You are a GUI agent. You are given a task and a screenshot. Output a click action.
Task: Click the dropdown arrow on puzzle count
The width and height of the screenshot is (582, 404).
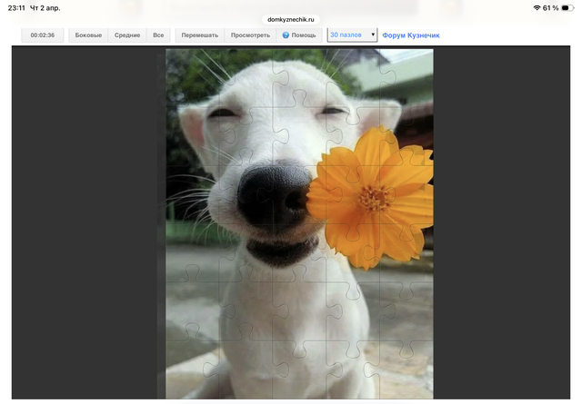372,35
